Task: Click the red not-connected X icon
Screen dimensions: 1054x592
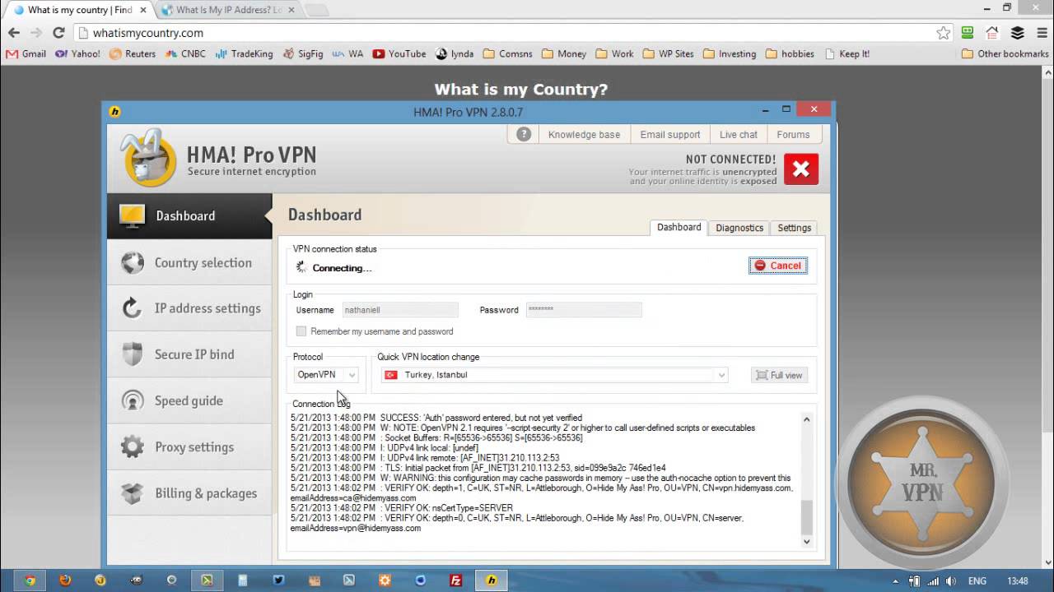Action: 801,169
